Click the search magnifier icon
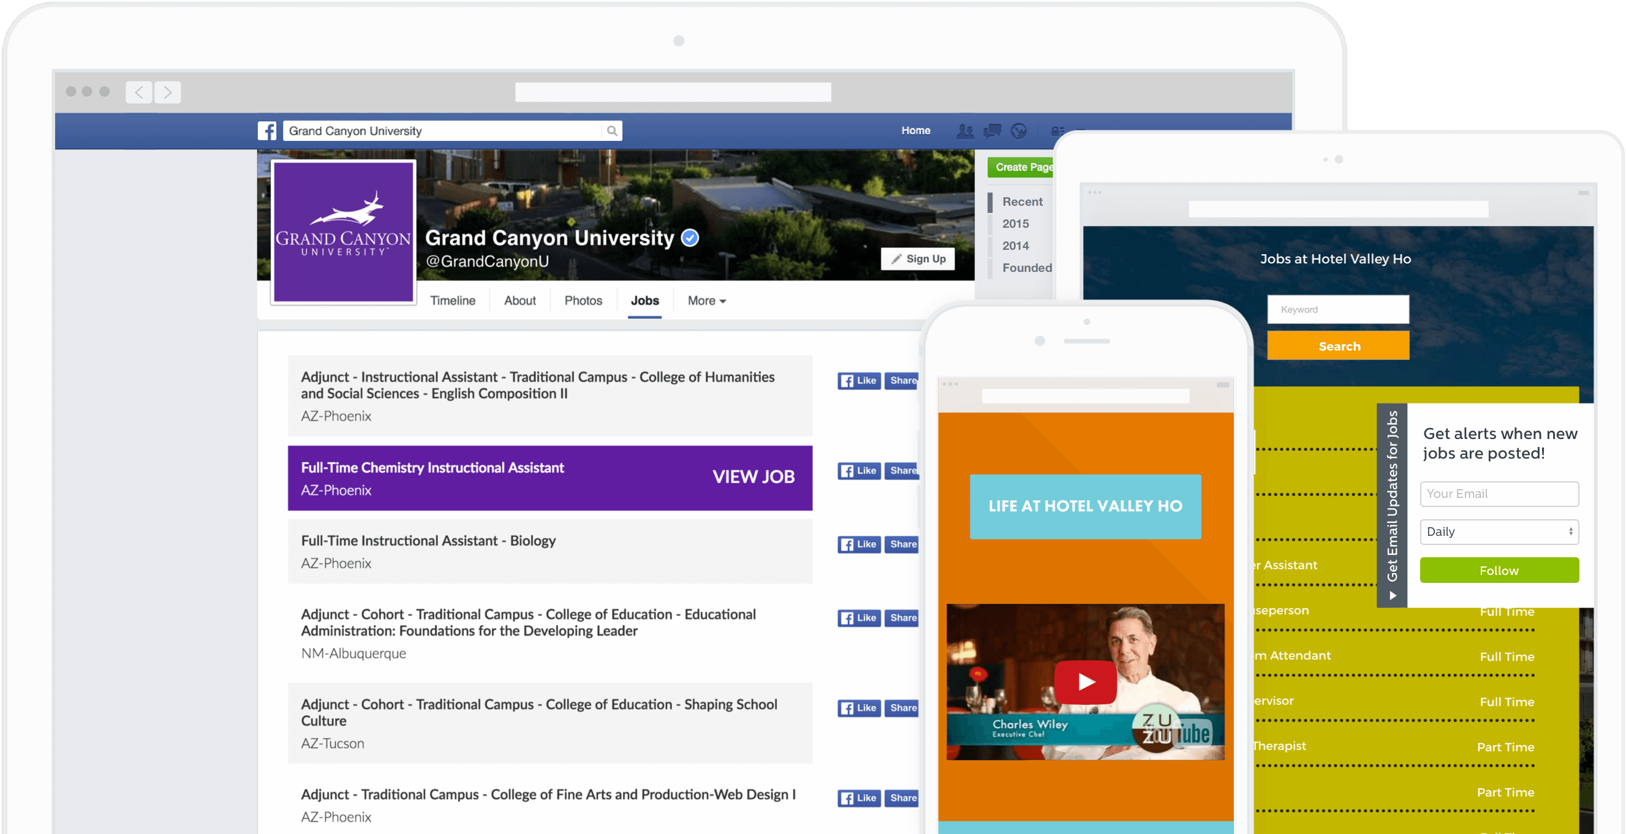 (611, 130)
